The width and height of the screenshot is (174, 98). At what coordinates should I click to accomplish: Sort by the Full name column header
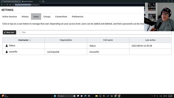108,40
